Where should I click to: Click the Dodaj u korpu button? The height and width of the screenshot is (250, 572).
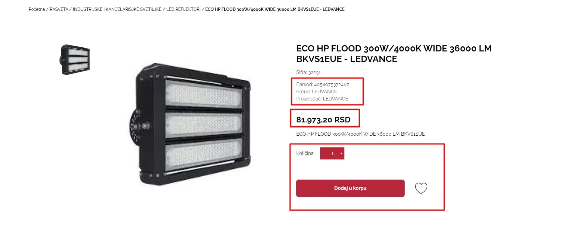click(x=350, y=188)
